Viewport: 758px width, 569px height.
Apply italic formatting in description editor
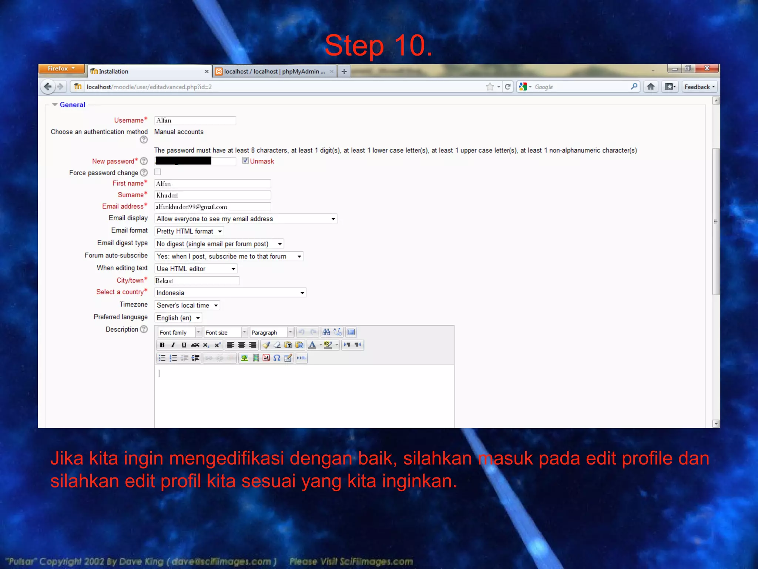point(173,345)
